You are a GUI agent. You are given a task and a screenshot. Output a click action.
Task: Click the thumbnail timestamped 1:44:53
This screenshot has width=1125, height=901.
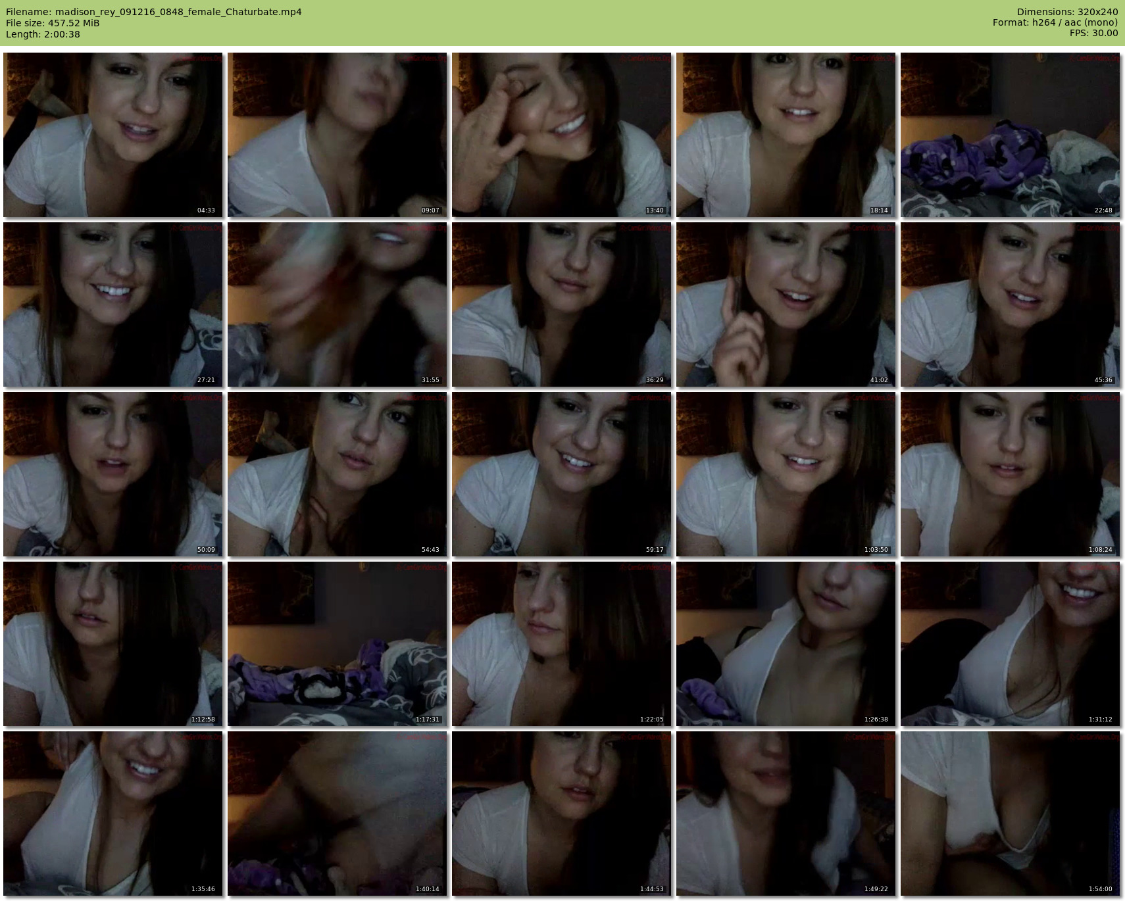[x=561, y=814]
